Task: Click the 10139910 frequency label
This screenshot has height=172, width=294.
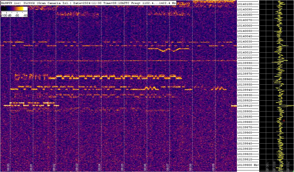Action: [x=245, y=106]
